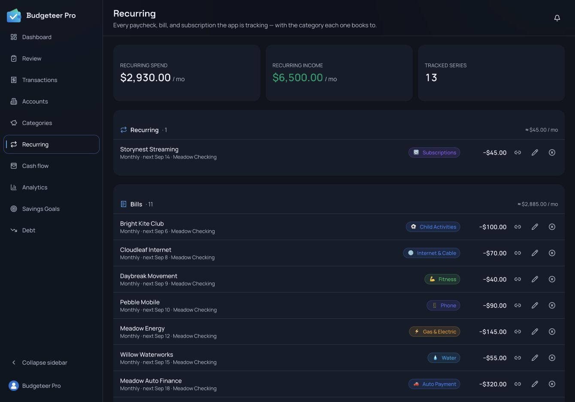The image size is (575, 402).
Task: Click Willow Waterworks series name
Action: point(147,354)
